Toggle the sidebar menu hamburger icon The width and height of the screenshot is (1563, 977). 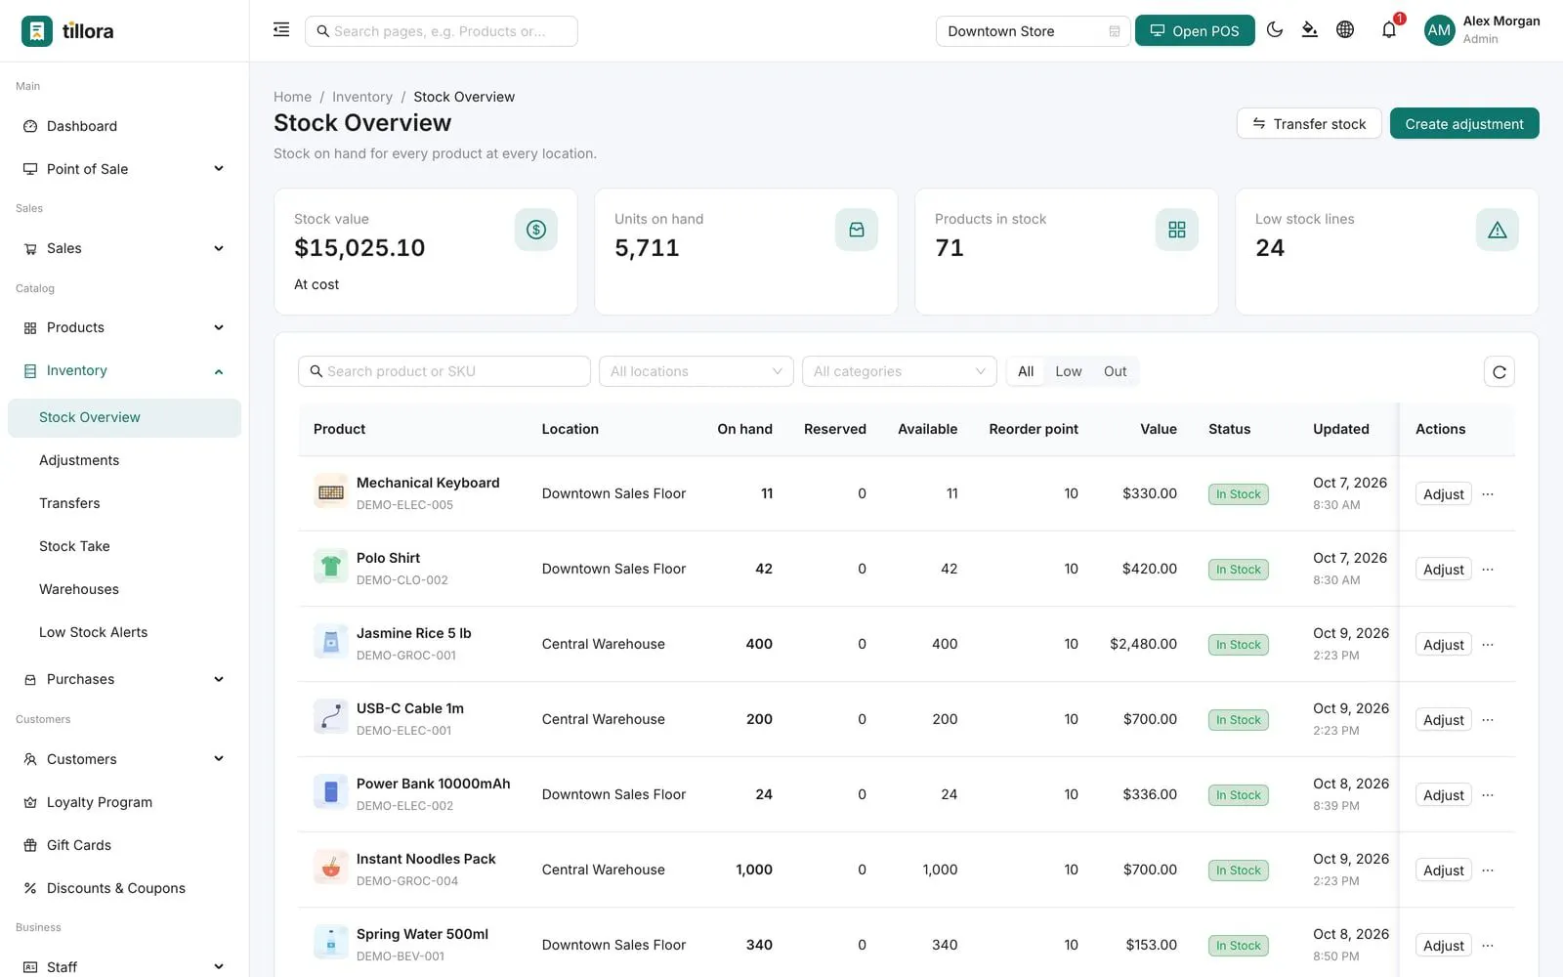(281, 30)
